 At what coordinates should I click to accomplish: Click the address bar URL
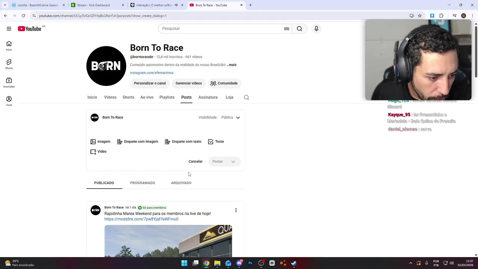point(103,16)
